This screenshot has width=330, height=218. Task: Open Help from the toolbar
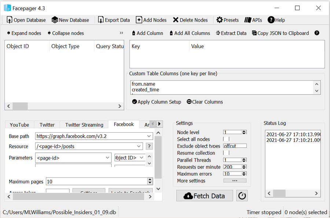coord(276,20)
